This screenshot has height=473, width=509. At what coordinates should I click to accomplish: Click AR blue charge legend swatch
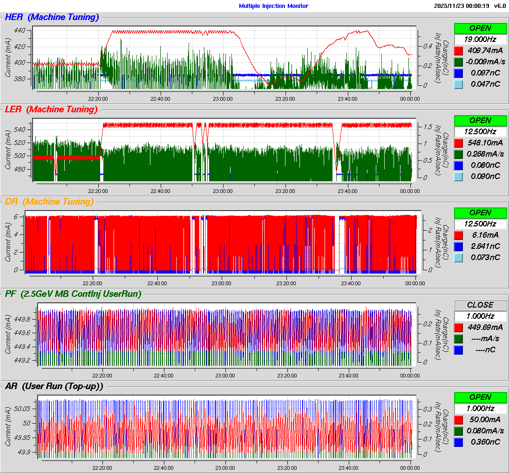458,442
